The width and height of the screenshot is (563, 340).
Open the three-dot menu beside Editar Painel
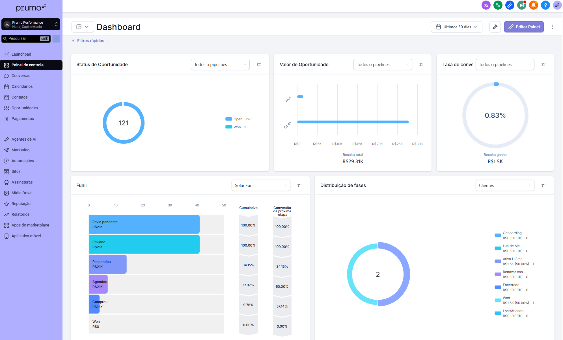tap(552, 27)
